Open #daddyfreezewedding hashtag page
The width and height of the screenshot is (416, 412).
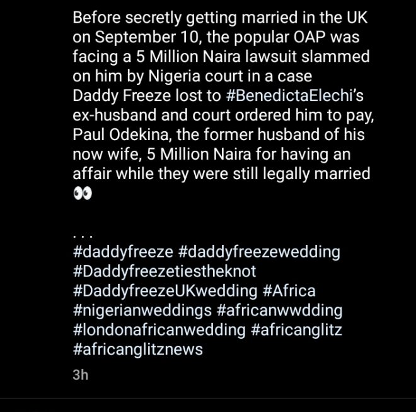(259, 252)
